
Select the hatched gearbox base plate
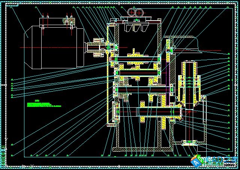click(139, 149)
